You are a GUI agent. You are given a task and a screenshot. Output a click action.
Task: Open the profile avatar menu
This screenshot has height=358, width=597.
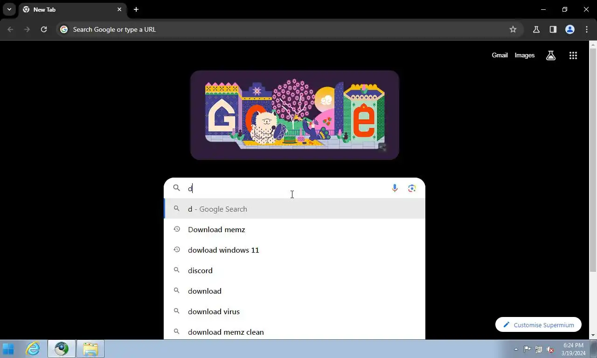point(570,29)
